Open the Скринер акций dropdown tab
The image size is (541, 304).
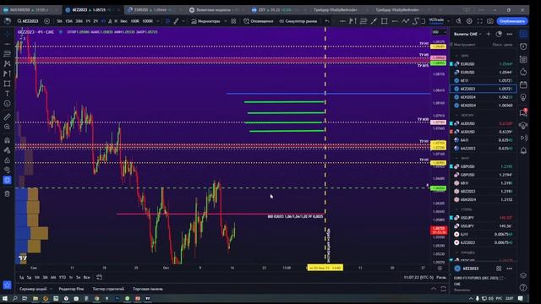click(x=36, y=289)
